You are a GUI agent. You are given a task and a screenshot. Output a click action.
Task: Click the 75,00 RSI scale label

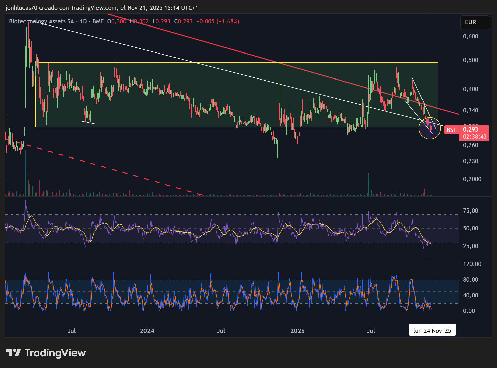(470, 211)
